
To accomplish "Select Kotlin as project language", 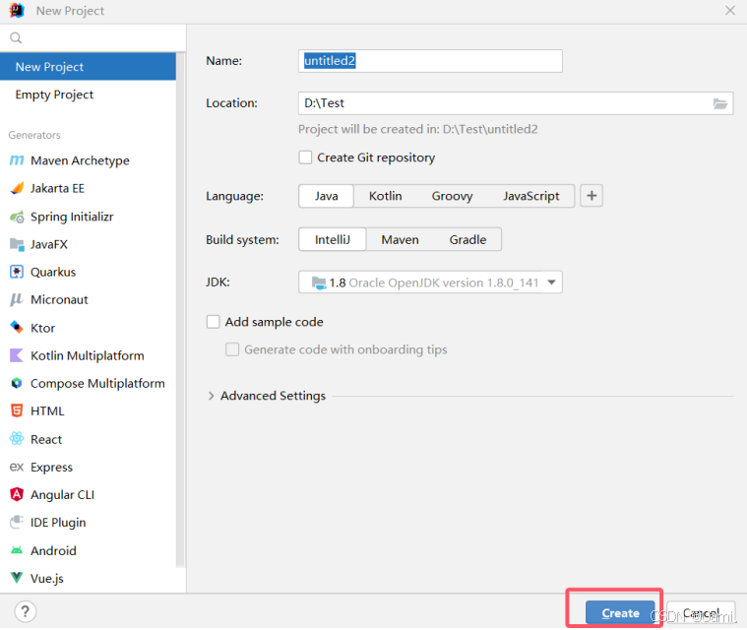I will pyautogui.click(x=386, y=196).
